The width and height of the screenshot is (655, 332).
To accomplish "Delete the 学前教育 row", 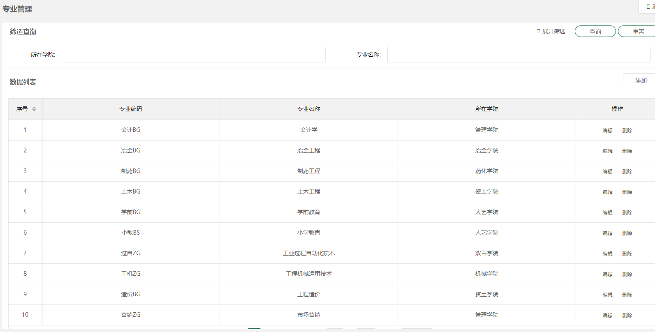I will click(x=627, y=213).
